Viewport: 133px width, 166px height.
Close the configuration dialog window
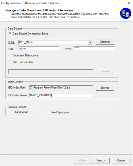click(x=129, y=3)
